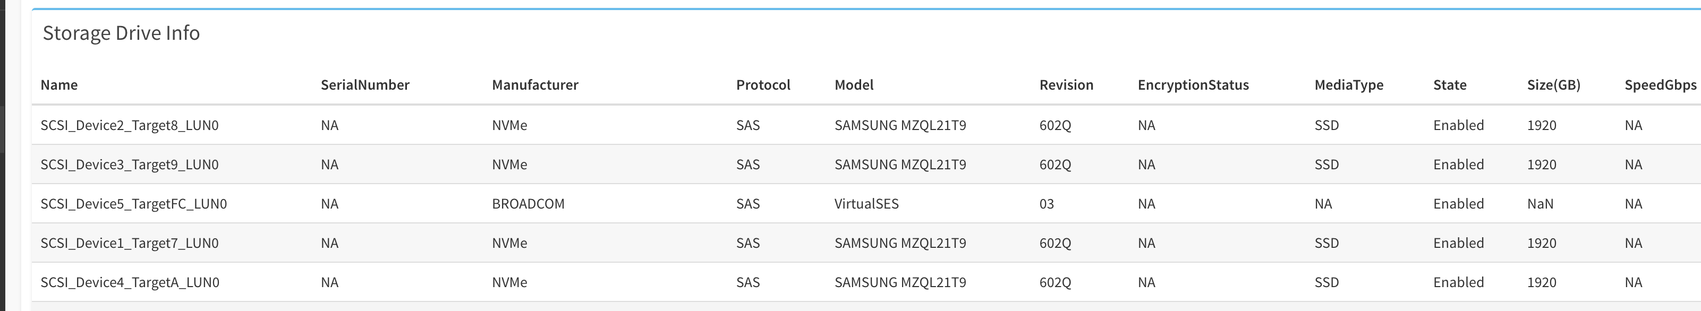Screen dimensions: 1701x311
Task: Select the SCSI_Device4_TargetA_LUN0 row
Action: coord(130,283)
